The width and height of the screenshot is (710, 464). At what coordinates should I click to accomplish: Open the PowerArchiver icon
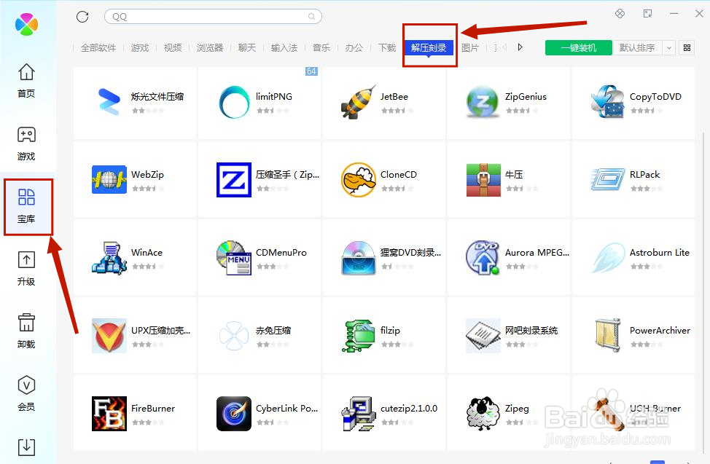point(608,336)
